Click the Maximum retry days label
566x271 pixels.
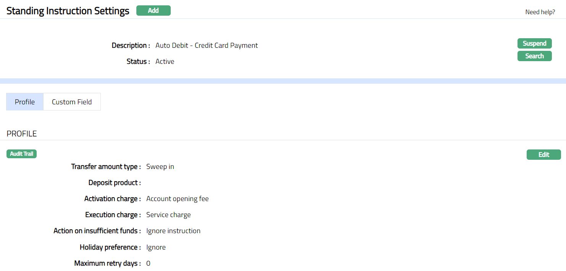pyautogui.click(x=107, y=263)
